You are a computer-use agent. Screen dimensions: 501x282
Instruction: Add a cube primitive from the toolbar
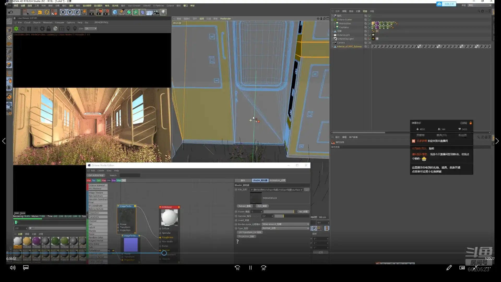tap(115, 12)
